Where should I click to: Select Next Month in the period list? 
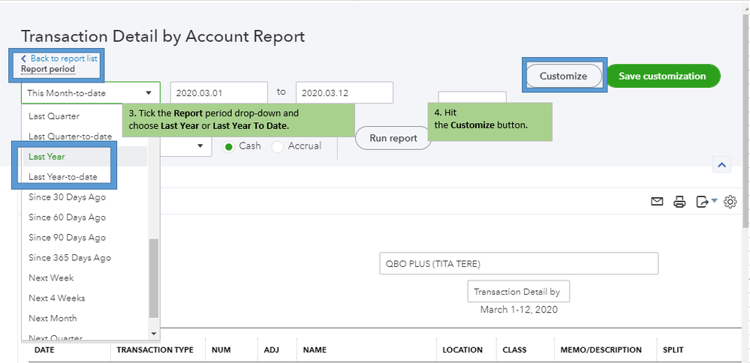pos(53,318)
